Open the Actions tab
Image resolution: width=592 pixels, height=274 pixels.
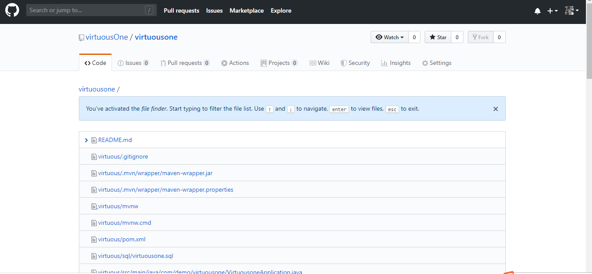tap(235, 63)
